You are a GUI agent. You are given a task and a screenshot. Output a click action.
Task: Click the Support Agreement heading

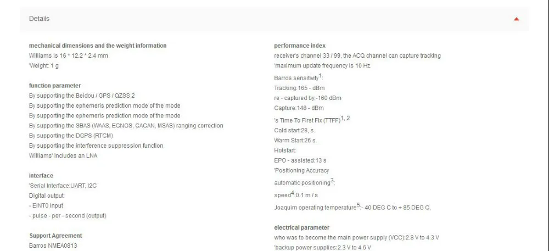coord(55,236)
